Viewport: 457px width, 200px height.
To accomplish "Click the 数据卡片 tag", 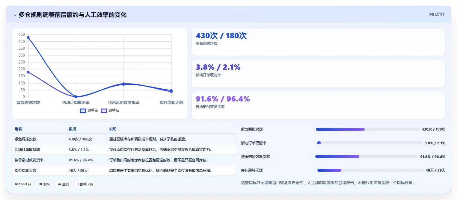I will [x=85, y=184].
